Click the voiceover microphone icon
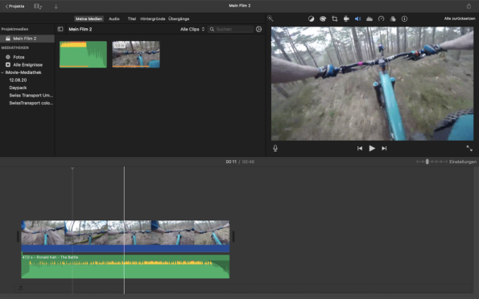 (275, 148)
